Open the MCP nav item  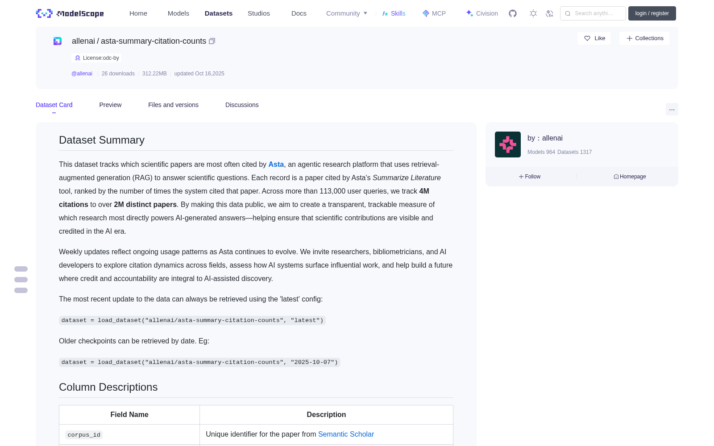coord(434,13)
